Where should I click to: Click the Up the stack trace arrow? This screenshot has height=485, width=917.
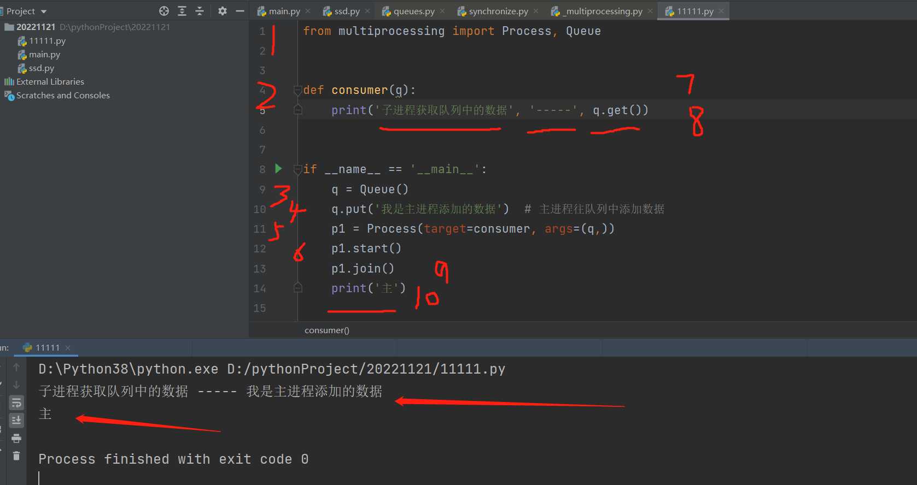coord(16,367)
